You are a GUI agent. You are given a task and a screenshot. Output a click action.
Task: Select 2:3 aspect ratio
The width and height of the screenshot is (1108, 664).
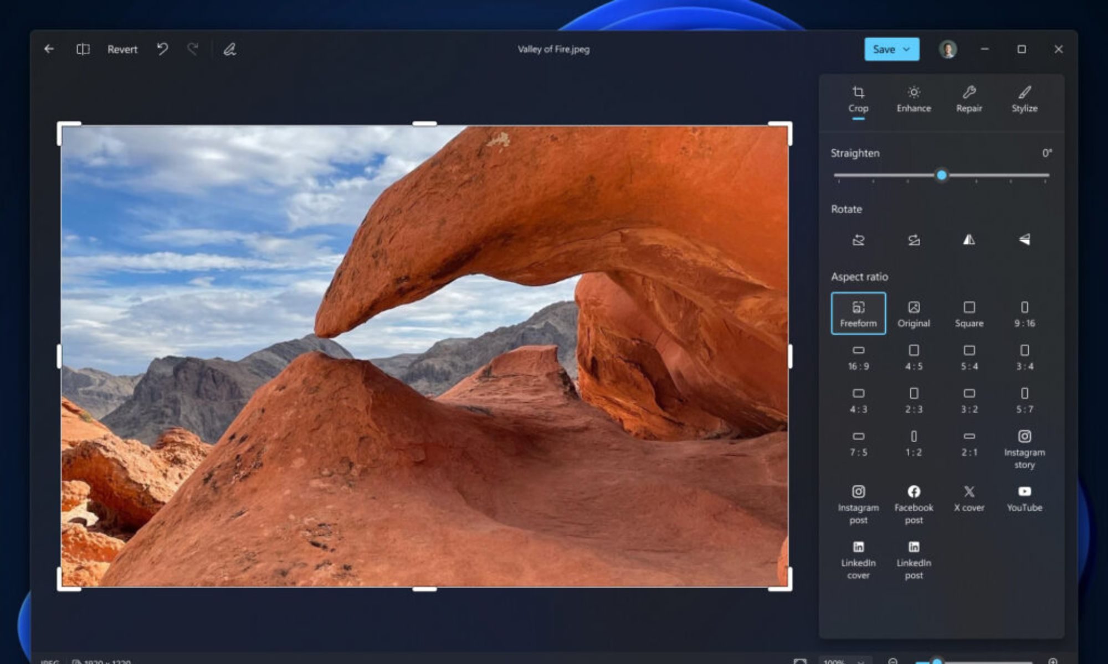coord(914,401)
